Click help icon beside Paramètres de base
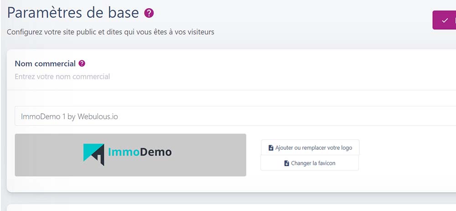 click(149, 13)
